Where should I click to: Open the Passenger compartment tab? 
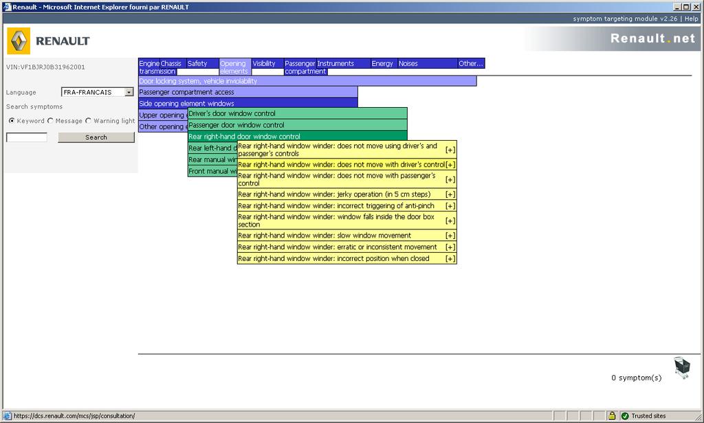[300, 67]
